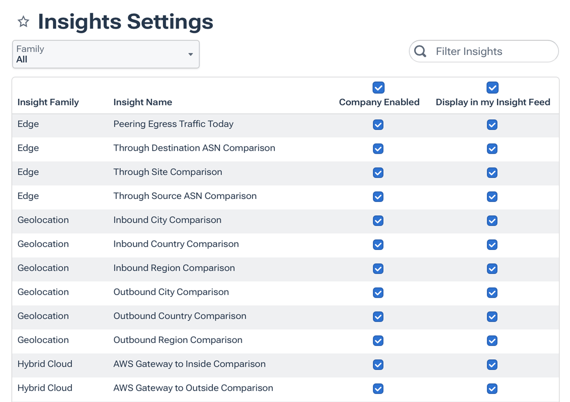Uncheck Insight Feed display for Through Destination ASN Comparison
The image size is (570, 402).
(x=492, y=149)
